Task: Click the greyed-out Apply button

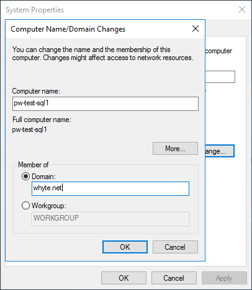Action: (x=224, y=278)
